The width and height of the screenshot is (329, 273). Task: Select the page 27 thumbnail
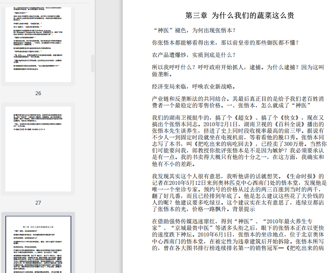38,149
